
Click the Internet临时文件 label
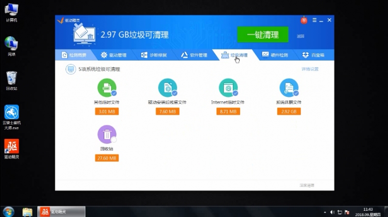click(x=227, y=102)
